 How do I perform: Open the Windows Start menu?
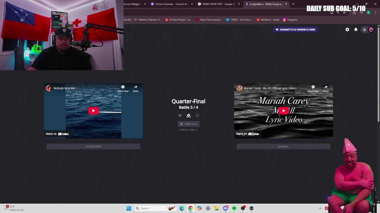[129, 208]
